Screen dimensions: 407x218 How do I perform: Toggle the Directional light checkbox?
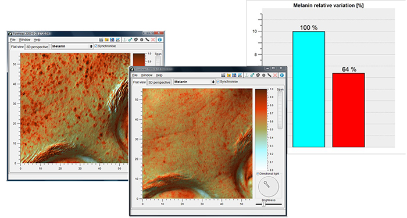coord(258,174)
